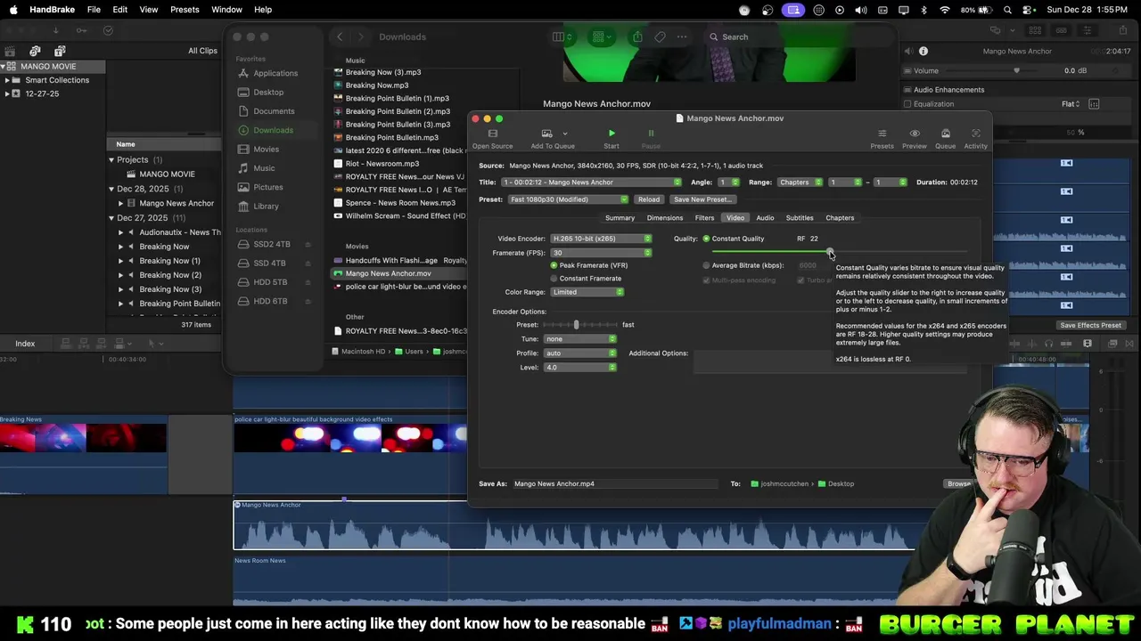Open the Level dropdown
Screen dimensions: 1141x641
(x=580, y=368)
